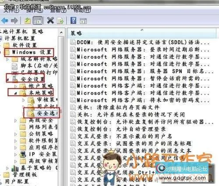Click the policy icon beside DCOM entry
The width and height of the screenshot is (219, 186).
click(73, 42)
